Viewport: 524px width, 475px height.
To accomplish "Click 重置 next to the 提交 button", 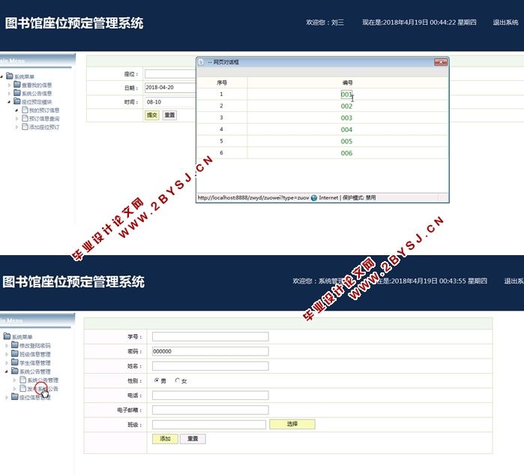I will [x=169, y=115].
